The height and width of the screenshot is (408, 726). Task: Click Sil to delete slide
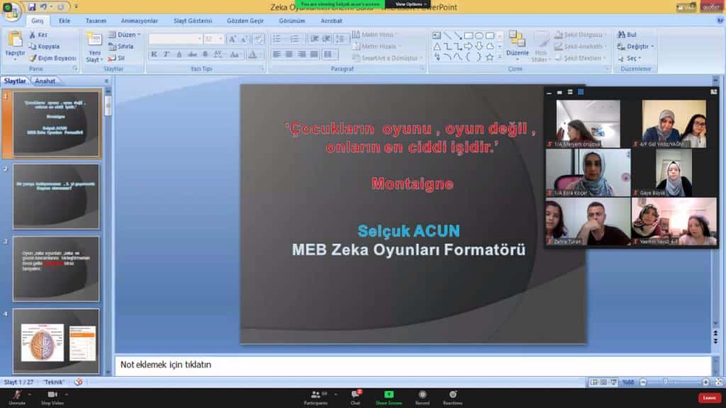[x=117, y=58]
